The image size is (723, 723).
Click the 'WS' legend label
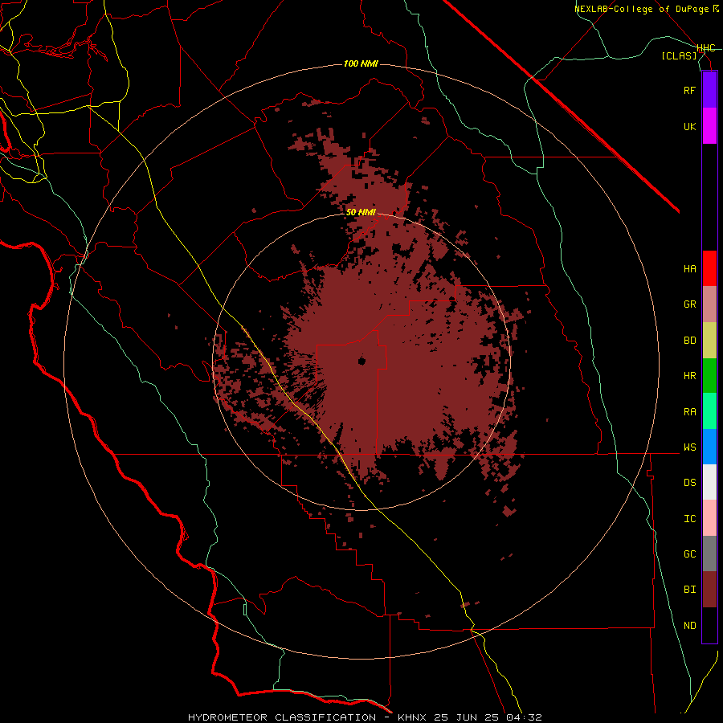pos(689,447)
